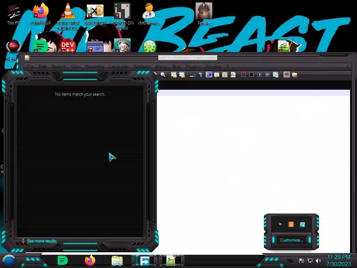Toggle word wrap toolbar icon
357x268 pixels.
pos(192,75)
